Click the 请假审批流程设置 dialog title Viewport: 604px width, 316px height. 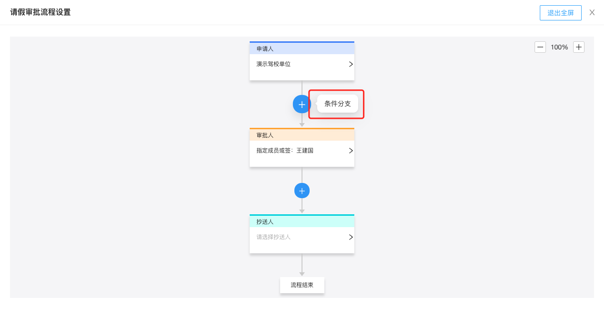coord(40,12)
